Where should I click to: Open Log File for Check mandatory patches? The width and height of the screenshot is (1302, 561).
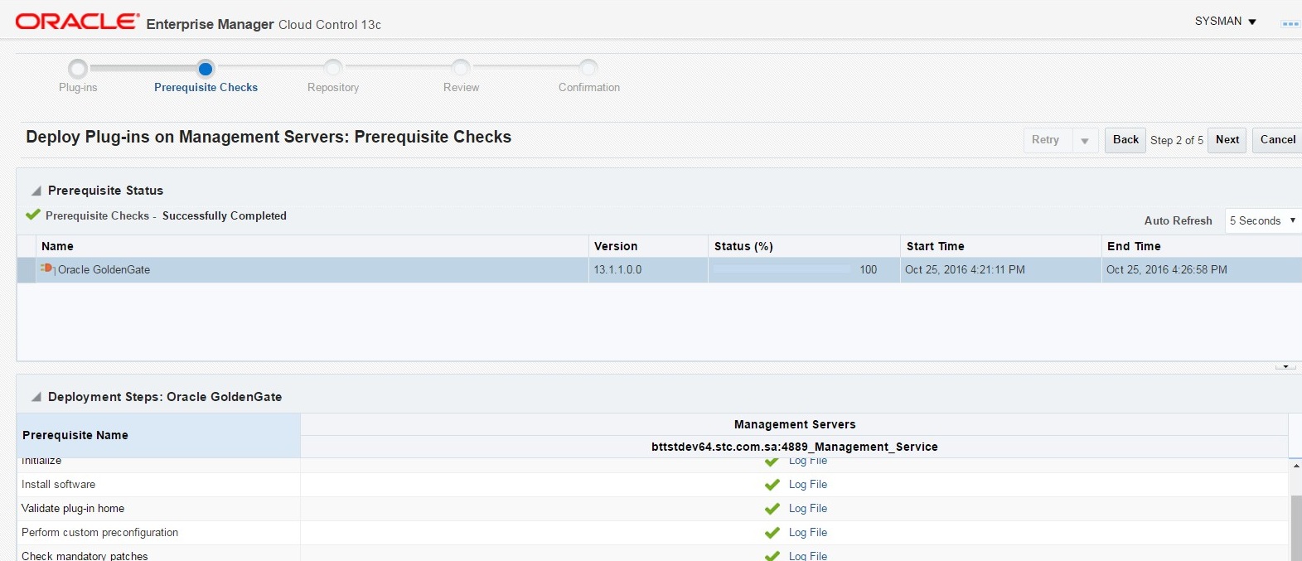click(x=808, y=556)
